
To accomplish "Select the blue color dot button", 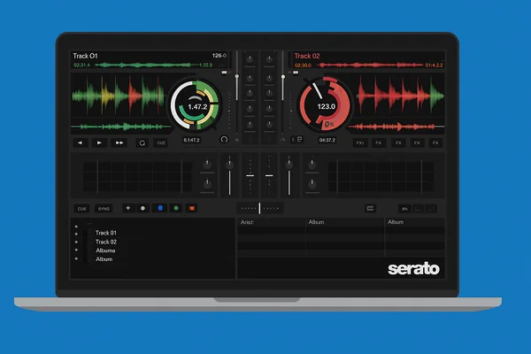I will pyautogui.click(x=160, y=209).
